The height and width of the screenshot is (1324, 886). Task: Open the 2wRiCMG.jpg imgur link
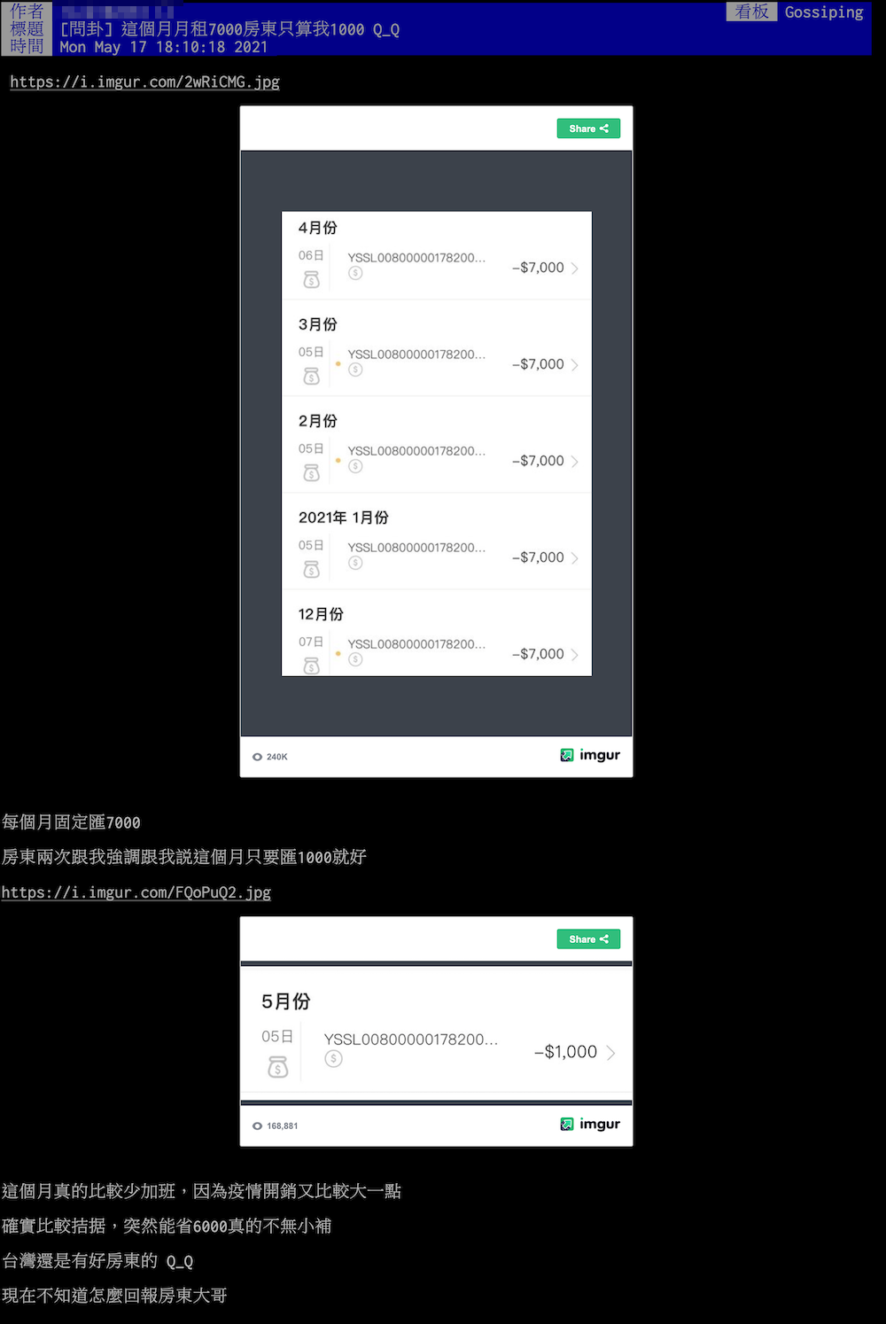pos(144,82)
